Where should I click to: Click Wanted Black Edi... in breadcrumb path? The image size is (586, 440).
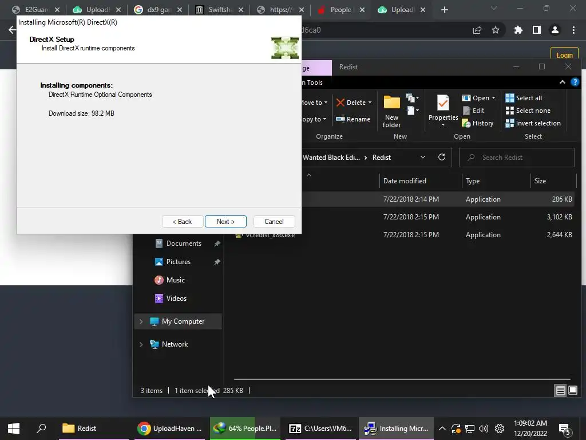(331, 158)
